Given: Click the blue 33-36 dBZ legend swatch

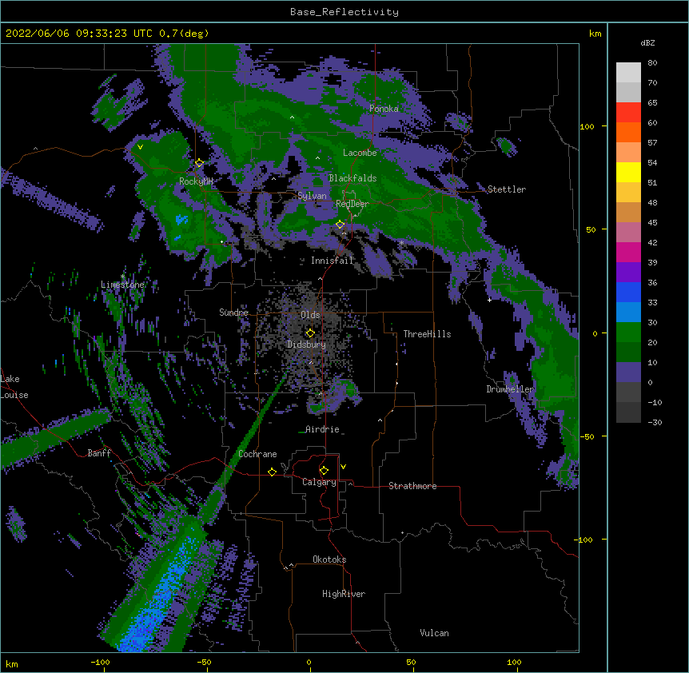Looking at the screenshot, I should pyautogui.click(x=628, y=292).
